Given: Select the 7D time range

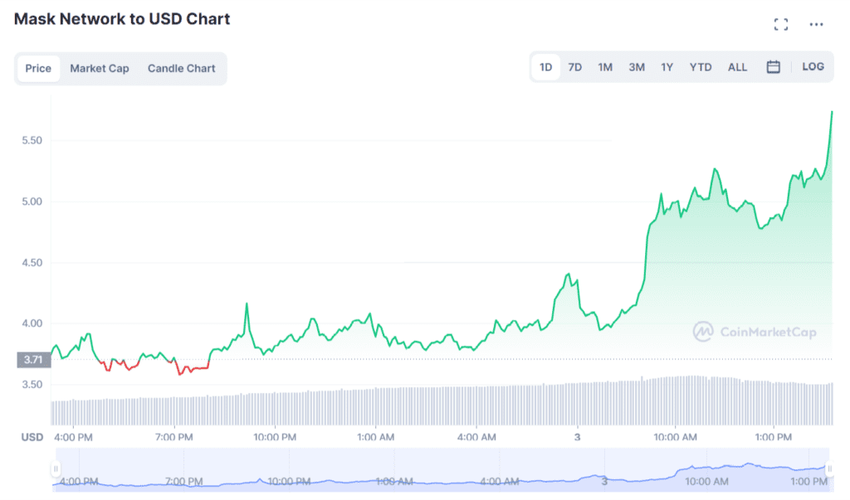Looking at the screenshot, I should [574, 67].
